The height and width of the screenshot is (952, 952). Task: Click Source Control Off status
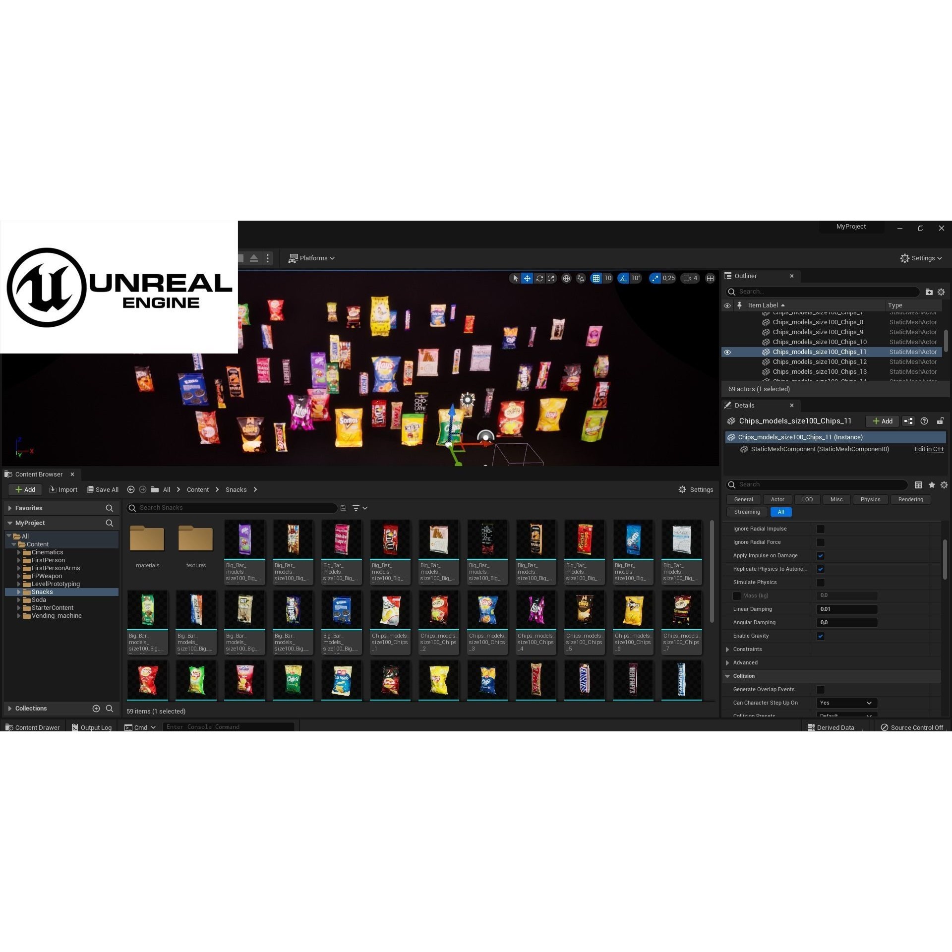tap(912, 727)
